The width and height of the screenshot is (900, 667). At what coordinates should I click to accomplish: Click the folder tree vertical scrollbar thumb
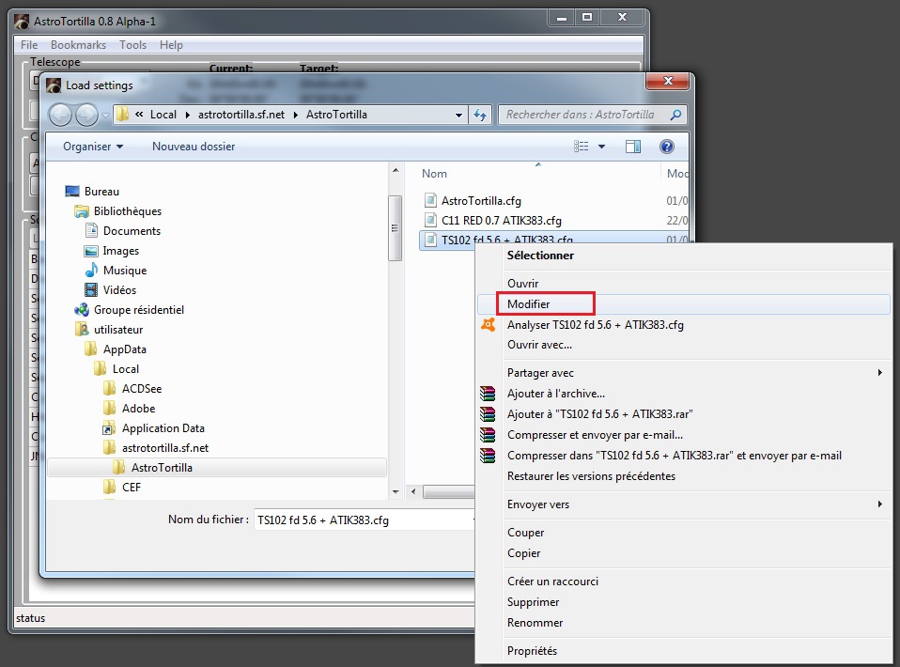[x=395, y=228]
